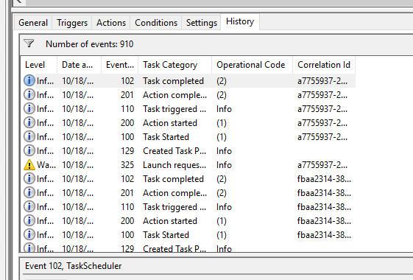
Task: Click Action comple... text in the fbaa2314 group
Action: (174, 193)
